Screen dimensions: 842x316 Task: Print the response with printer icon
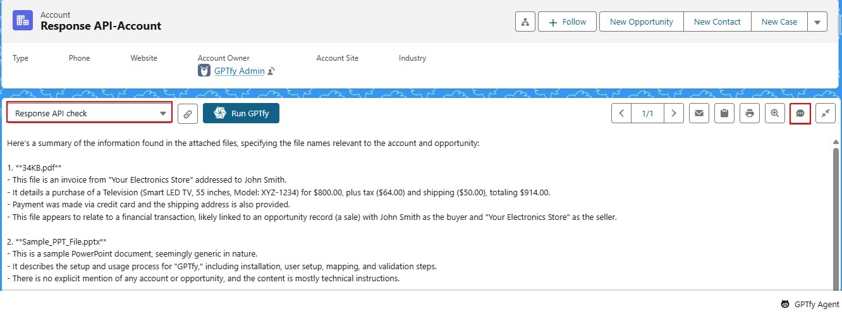(x=749, y=114)
